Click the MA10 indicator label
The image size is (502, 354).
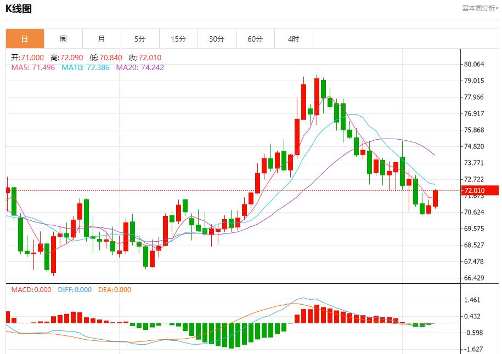pyautogui.click(x=86, y=67)
